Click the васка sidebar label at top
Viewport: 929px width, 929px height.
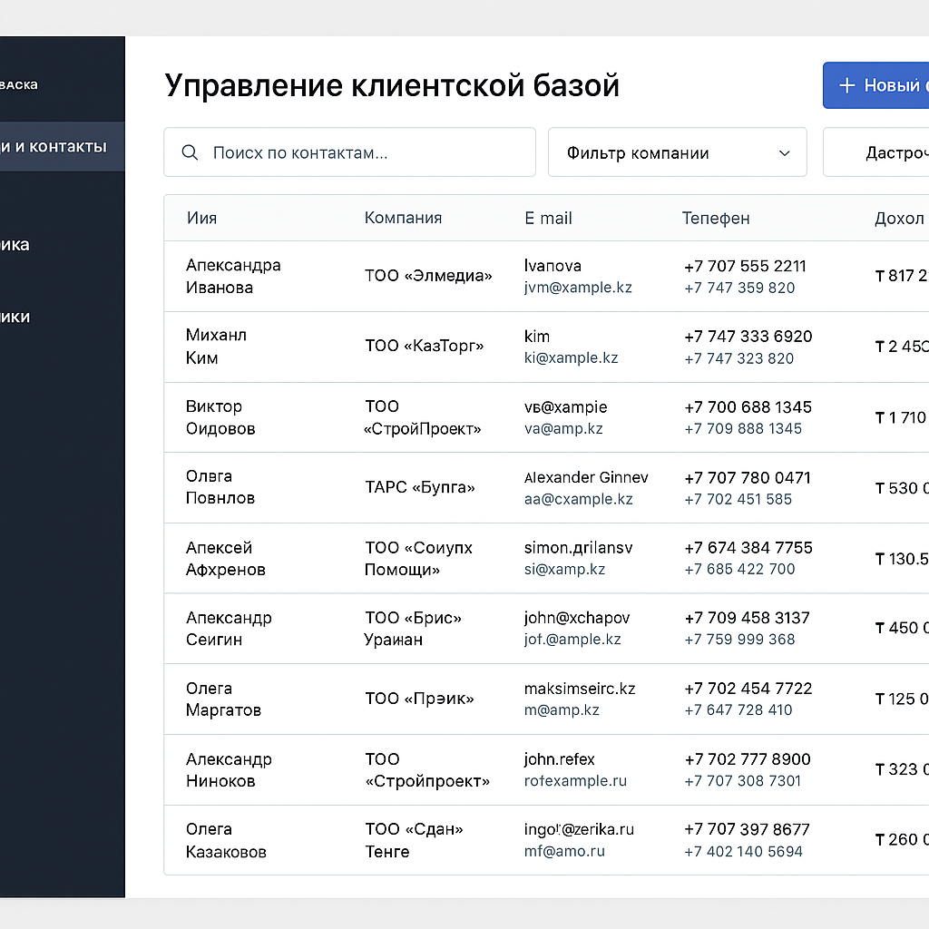pyautogui.click(x=19, y=84)
